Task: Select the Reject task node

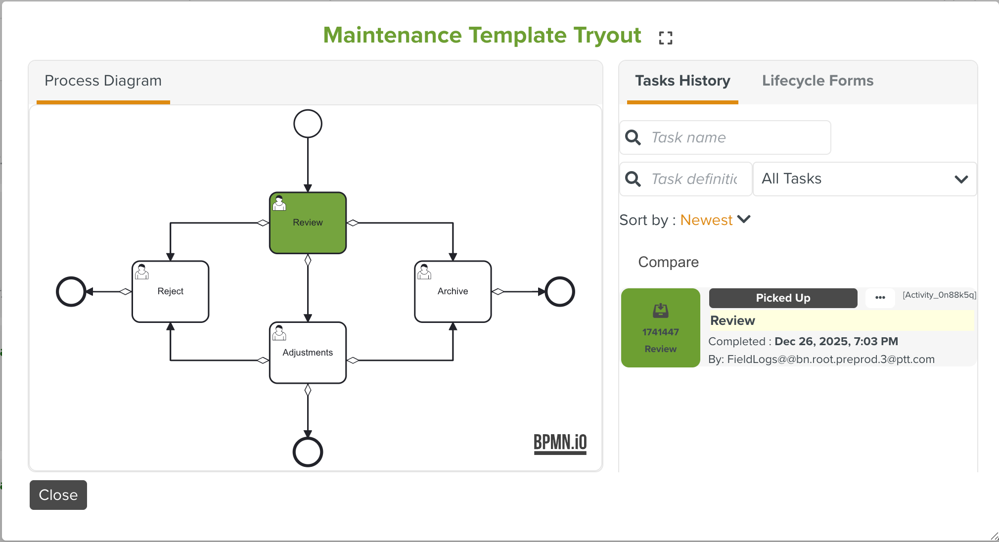Action: [170, 292]
